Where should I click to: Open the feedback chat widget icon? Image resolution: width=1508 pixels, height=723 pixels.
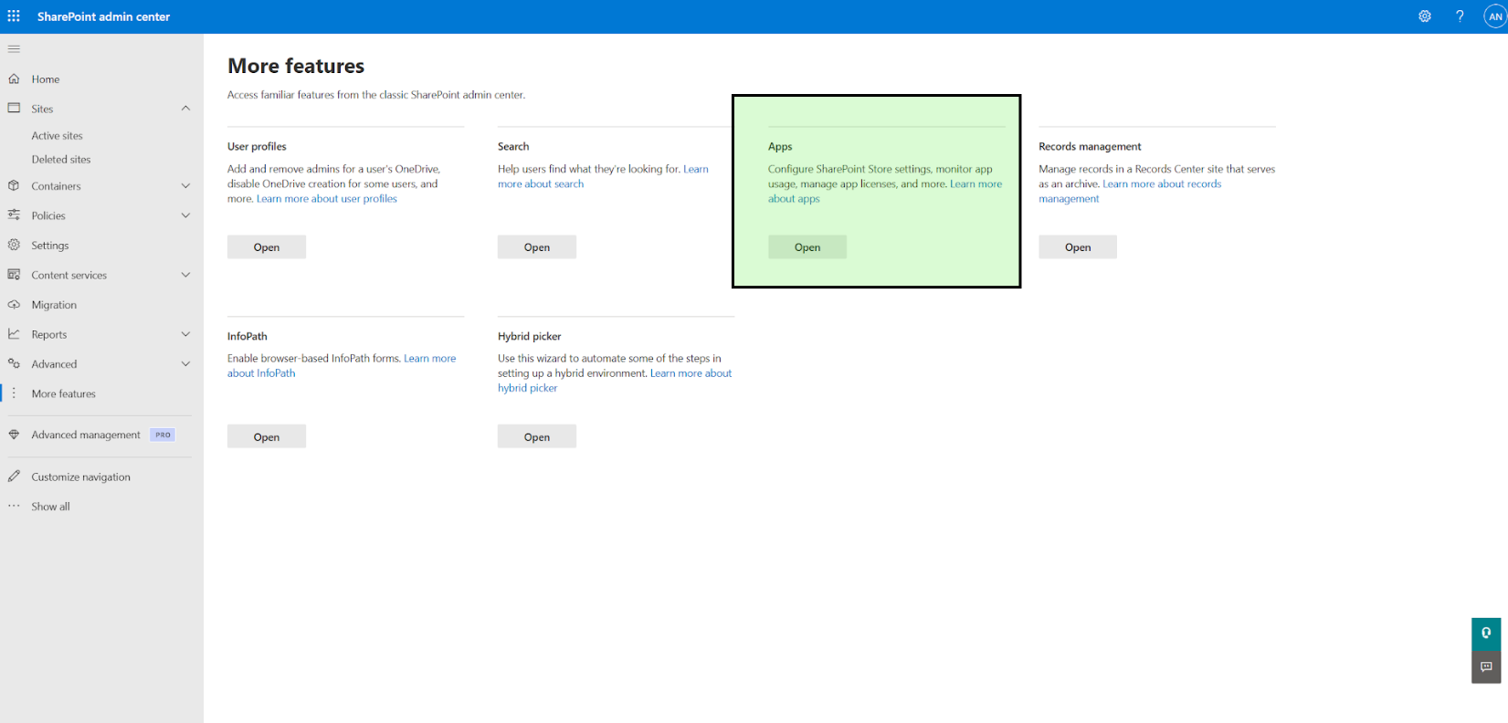click(1486, 666)
